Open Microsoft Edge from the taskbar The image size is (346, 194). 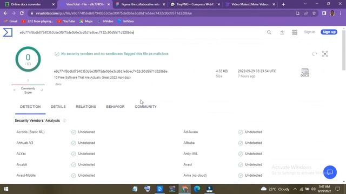pos(197,189)
